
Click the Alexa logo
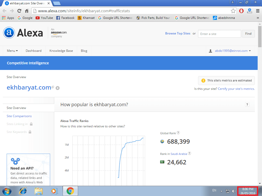click(x=23, y=33)
